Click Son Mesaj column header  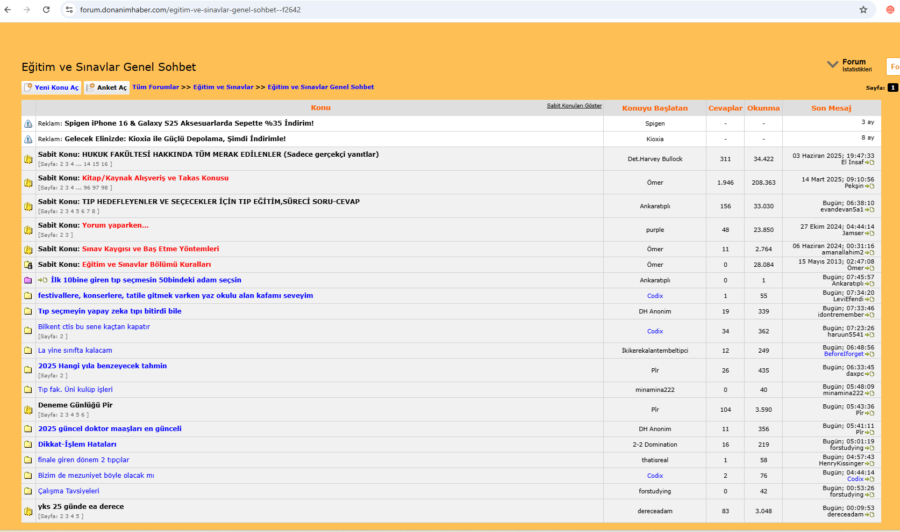831,108
